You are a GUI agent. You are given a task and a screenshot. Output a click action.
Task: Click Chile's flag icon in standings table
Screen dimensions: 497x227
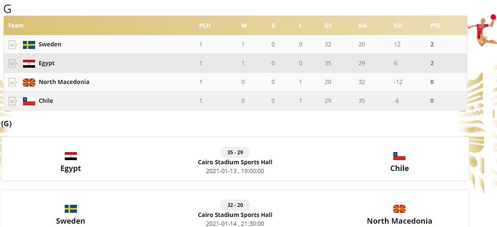click(x=29, y=101)
